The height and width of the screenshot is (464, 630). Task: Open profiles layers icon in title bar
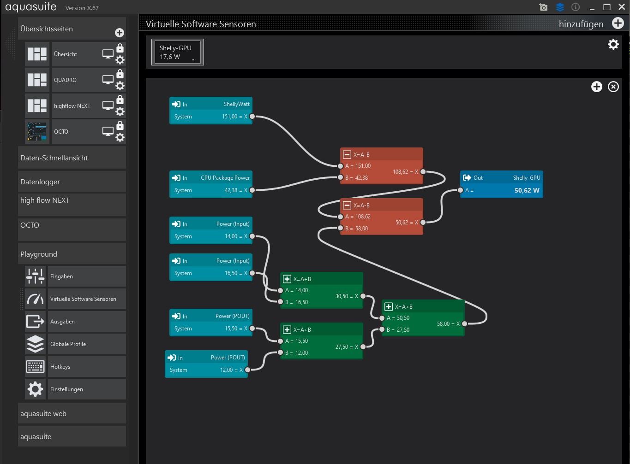tap(560, 7)
